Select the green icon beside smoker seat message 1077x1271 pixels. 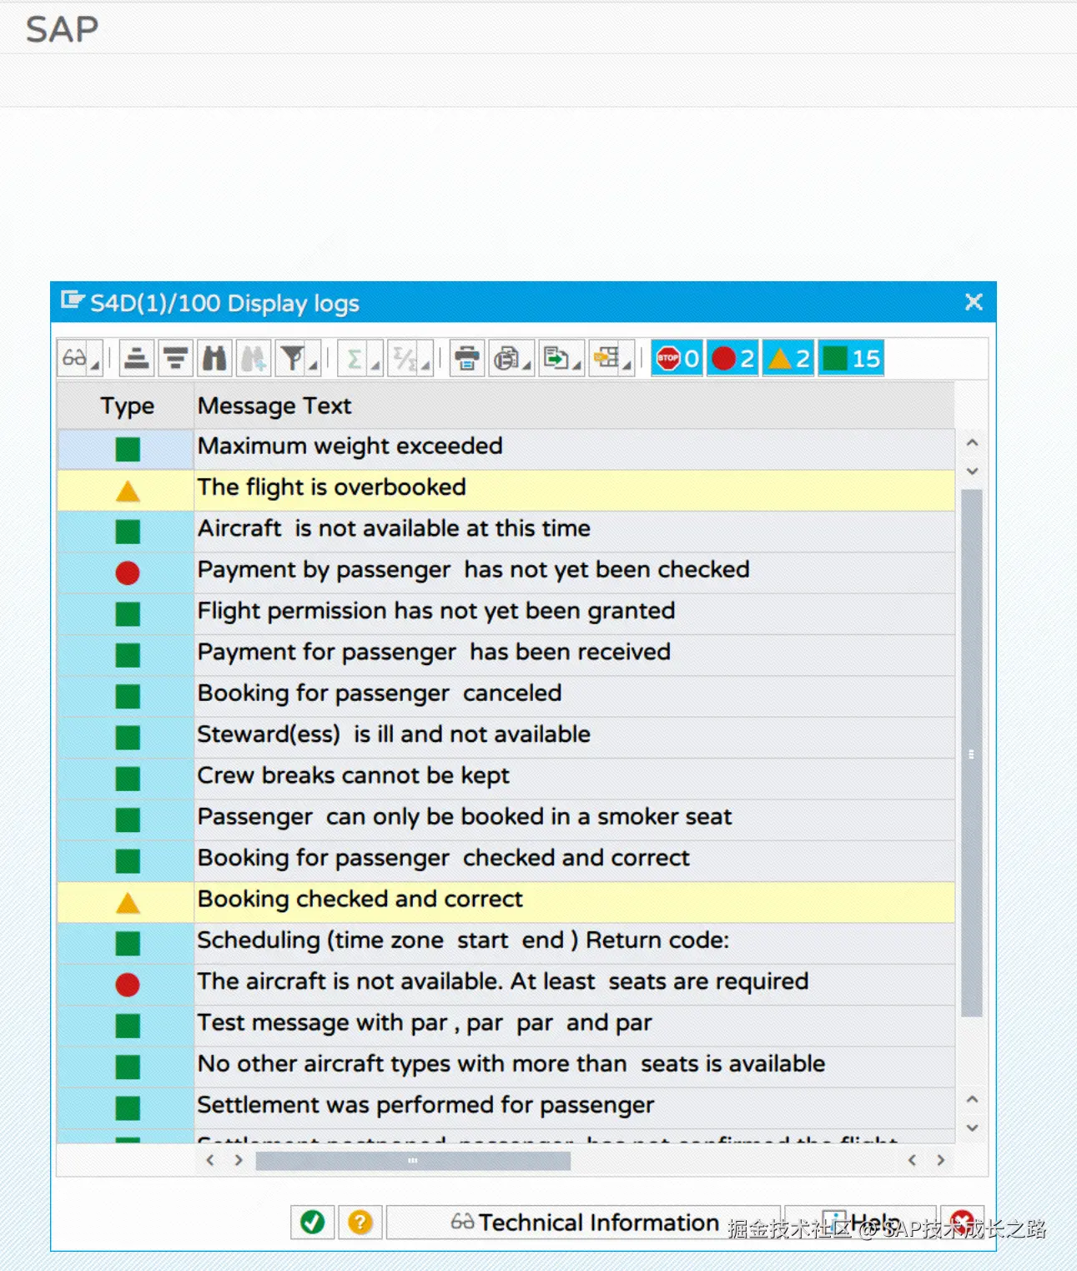coord(128,820)
